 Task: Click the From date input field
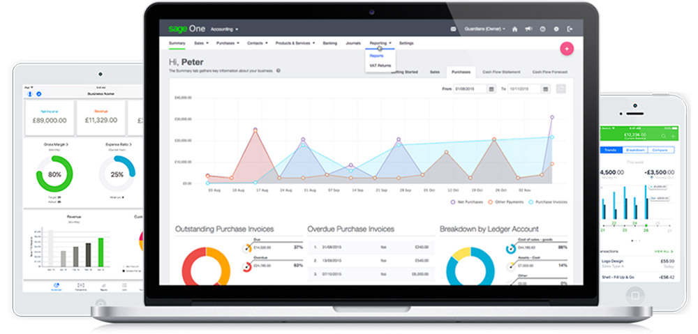coord(470,89)
